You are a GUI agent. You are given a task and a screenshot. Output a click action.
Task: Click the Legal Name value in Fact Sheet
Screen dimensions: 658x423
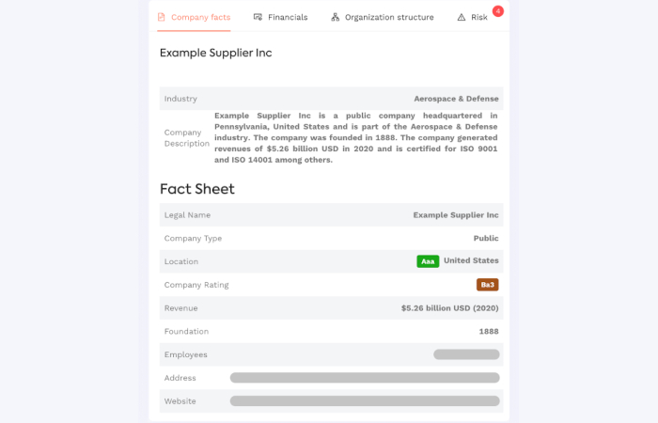pyautogui.click(x=456, y=215)
